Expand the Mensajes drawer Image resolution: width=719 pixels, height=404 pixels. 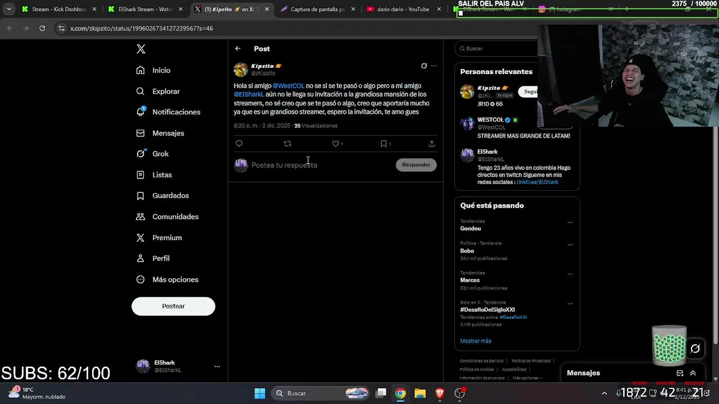point(693,373)
